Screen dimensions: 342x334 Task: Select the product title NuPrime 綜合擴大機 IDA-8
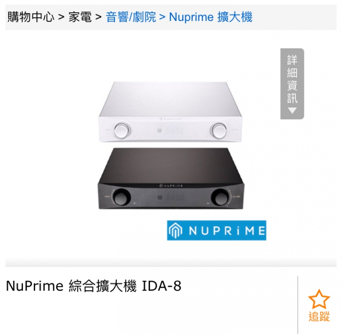[x=94, y=286]
